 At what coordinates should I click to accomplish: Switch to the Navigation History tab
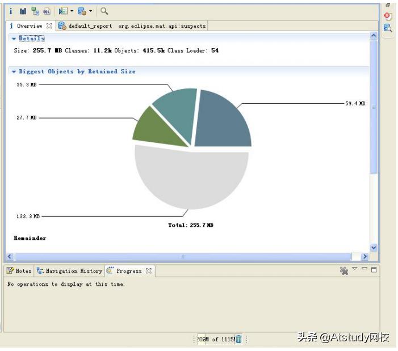pos(69,271)
